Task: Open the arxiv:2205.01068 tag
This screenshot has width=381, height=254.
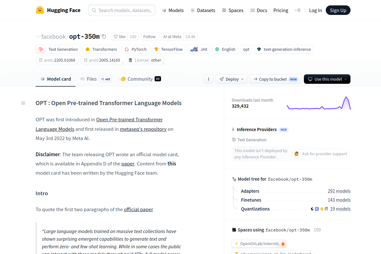Action: [x=57, y=60]
